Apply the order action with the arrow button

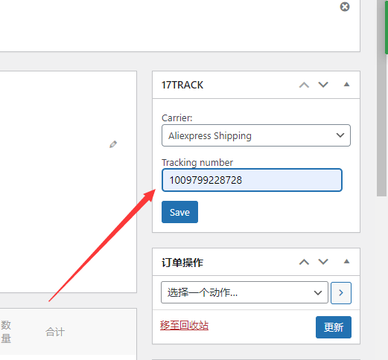[x=341, y=293]
